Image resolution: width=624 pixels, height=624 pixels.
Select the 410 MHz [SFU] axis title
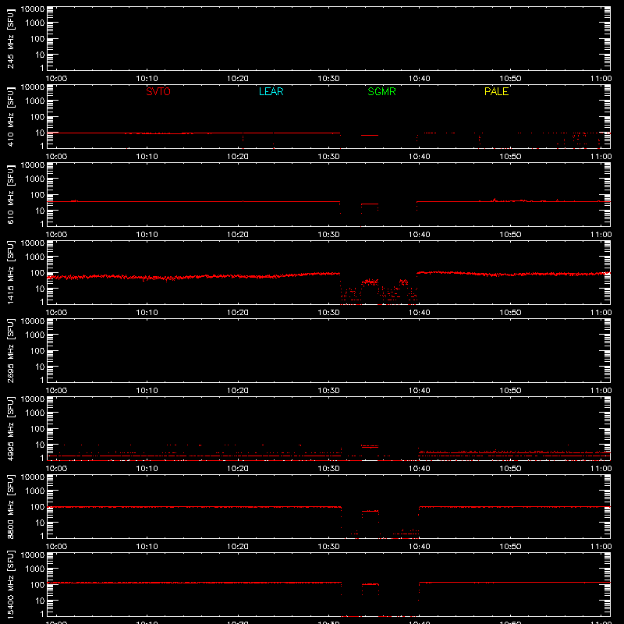point(10,117)
